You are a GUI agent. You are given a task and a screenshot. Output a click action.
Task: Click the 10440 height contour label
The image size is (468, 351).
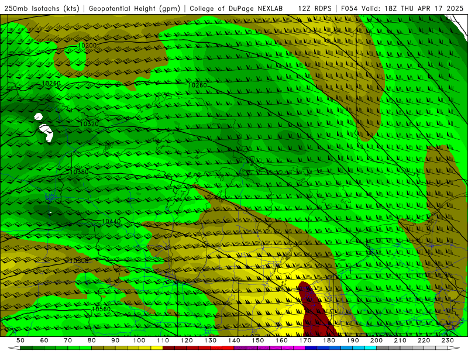[x=111, y=221]
